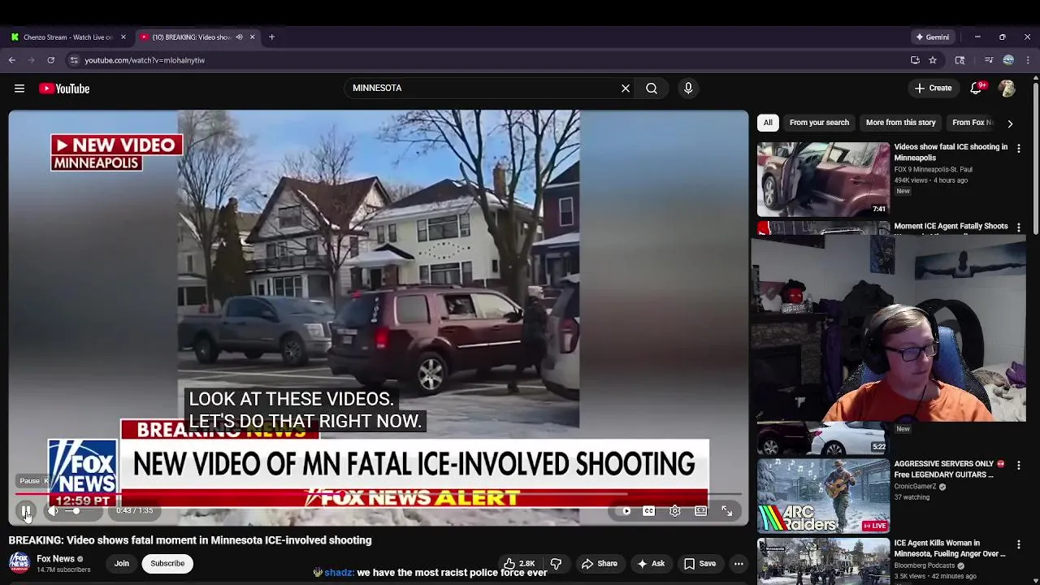This screenshot has width=1040, height=585.
Task: Share this video
Action: tap(600, 564)
